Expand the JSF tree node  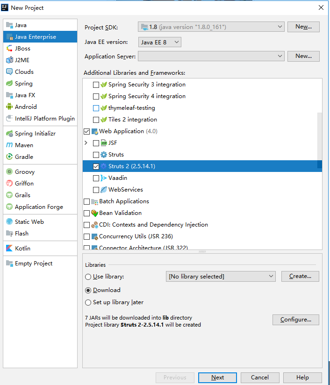coord(86,143)
